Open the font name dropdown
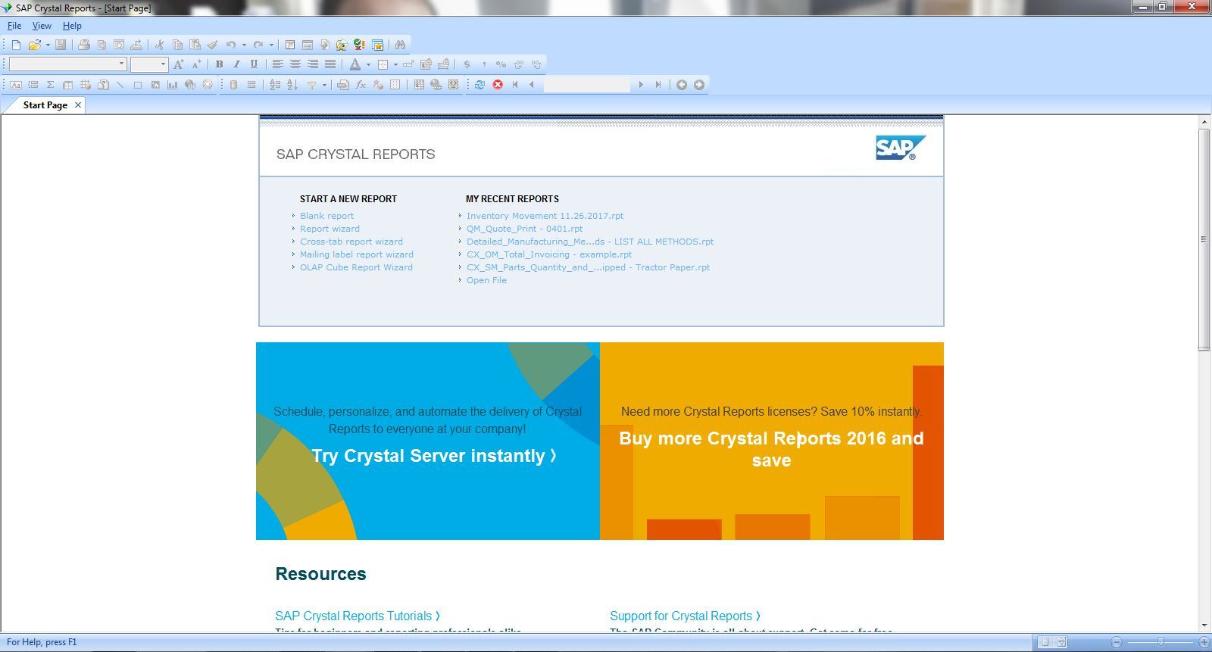The image size is (1212, 652). point(121,64)
